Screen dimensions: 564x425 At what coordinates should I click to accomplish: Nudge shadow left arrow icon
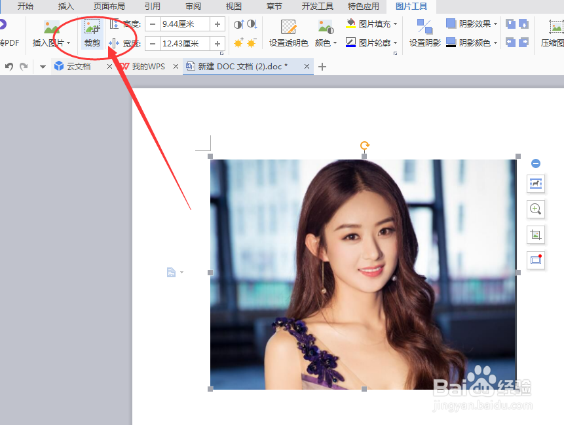coord(510,42)
